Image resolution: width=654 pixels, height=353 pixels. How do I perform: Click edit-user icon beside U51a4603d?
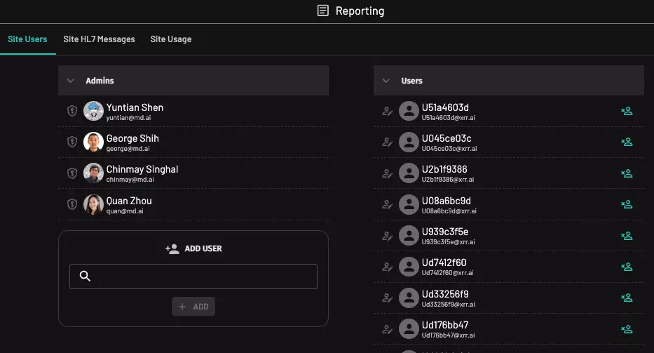click(x=387, y=111)
